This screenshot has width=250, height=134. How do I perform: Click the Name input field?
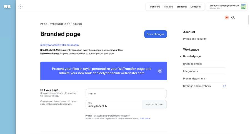126,94
